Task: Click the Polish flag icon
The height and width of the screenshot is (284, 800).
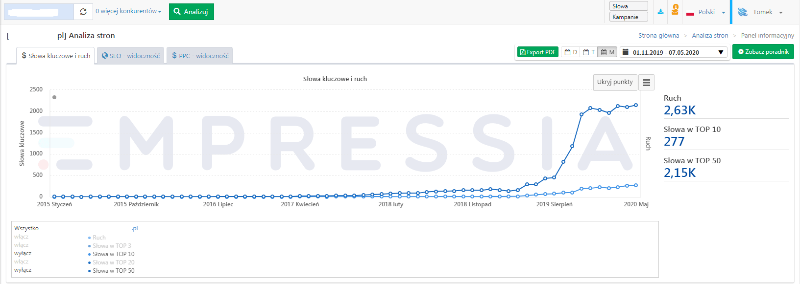Action: pos(690,13)
